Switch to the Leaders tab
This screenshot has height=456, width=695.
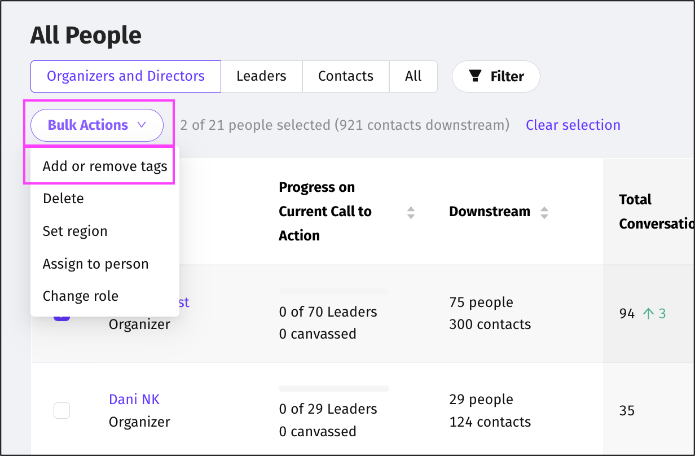click(261, 76)
